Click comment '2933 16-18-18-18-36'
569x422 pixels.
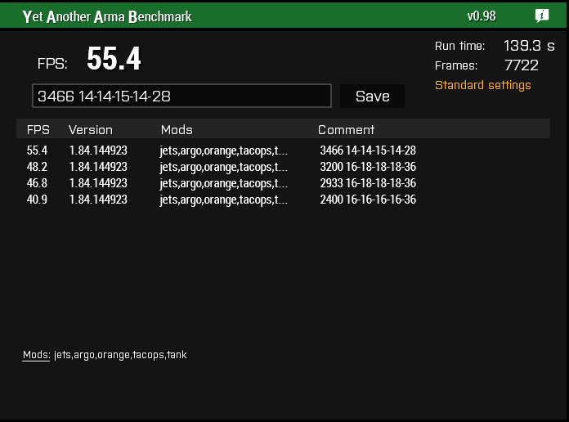coord(368,183)
